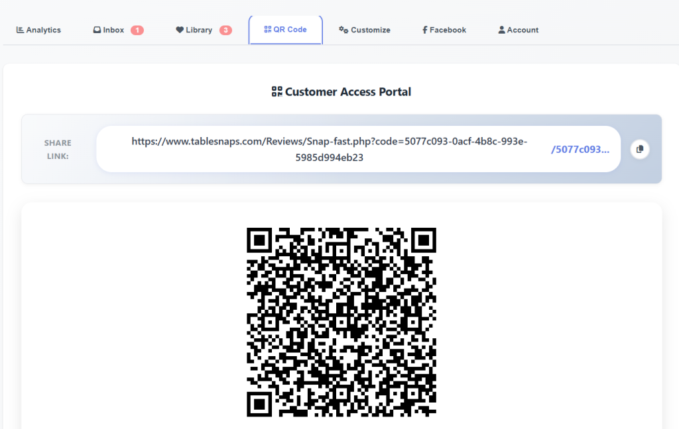679x429 pixels.
Task: Click the QR Code tab grid icon
Action: tap(268, 29)
